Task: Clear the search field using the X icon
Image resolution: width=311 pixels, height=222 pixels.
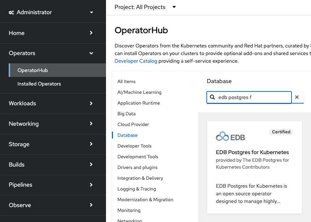Action: [298, 97]
